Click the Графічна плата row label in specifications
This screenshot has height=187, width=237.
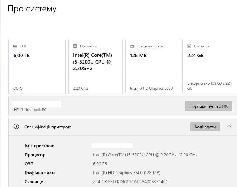[40, 173]
